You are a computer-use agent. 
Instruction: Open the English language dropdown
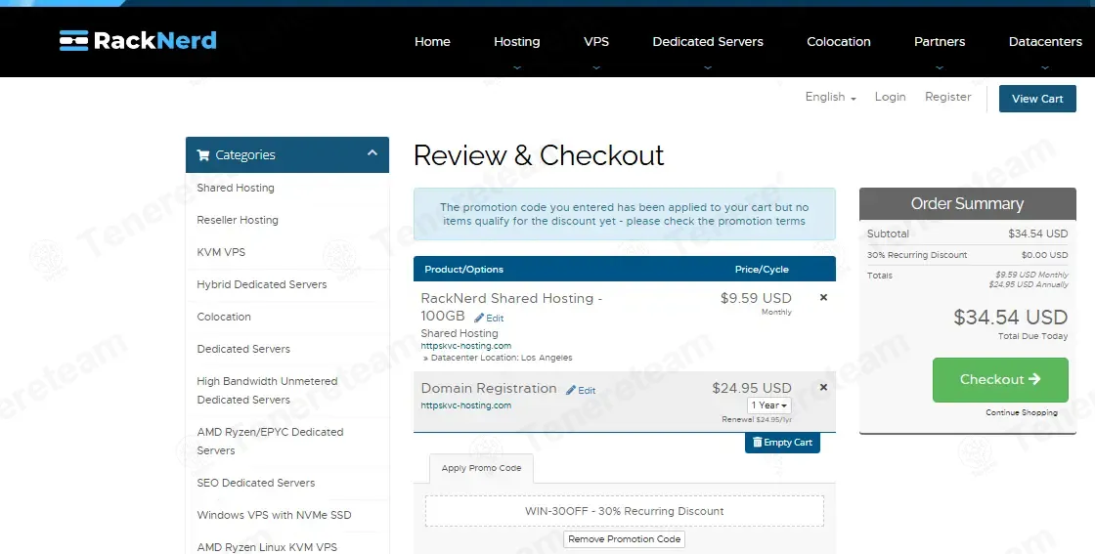tap(830, 97)
